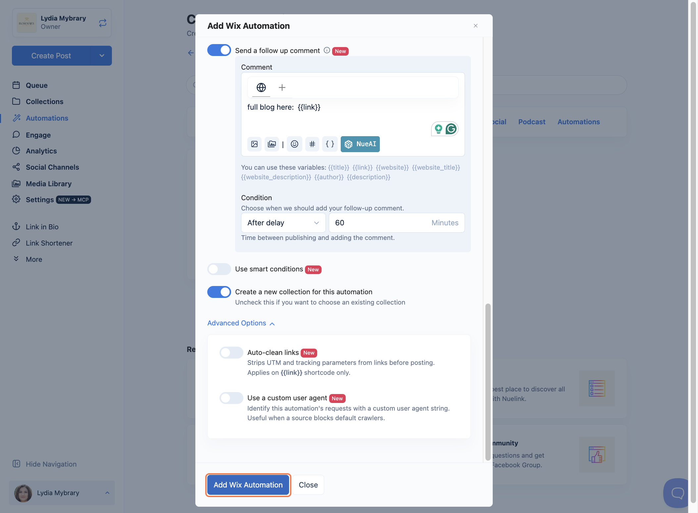The width and height of the screenshot is (698, 513).
Task: Click the add image icon in comment toolbar
Action: [x=254, y=144]
